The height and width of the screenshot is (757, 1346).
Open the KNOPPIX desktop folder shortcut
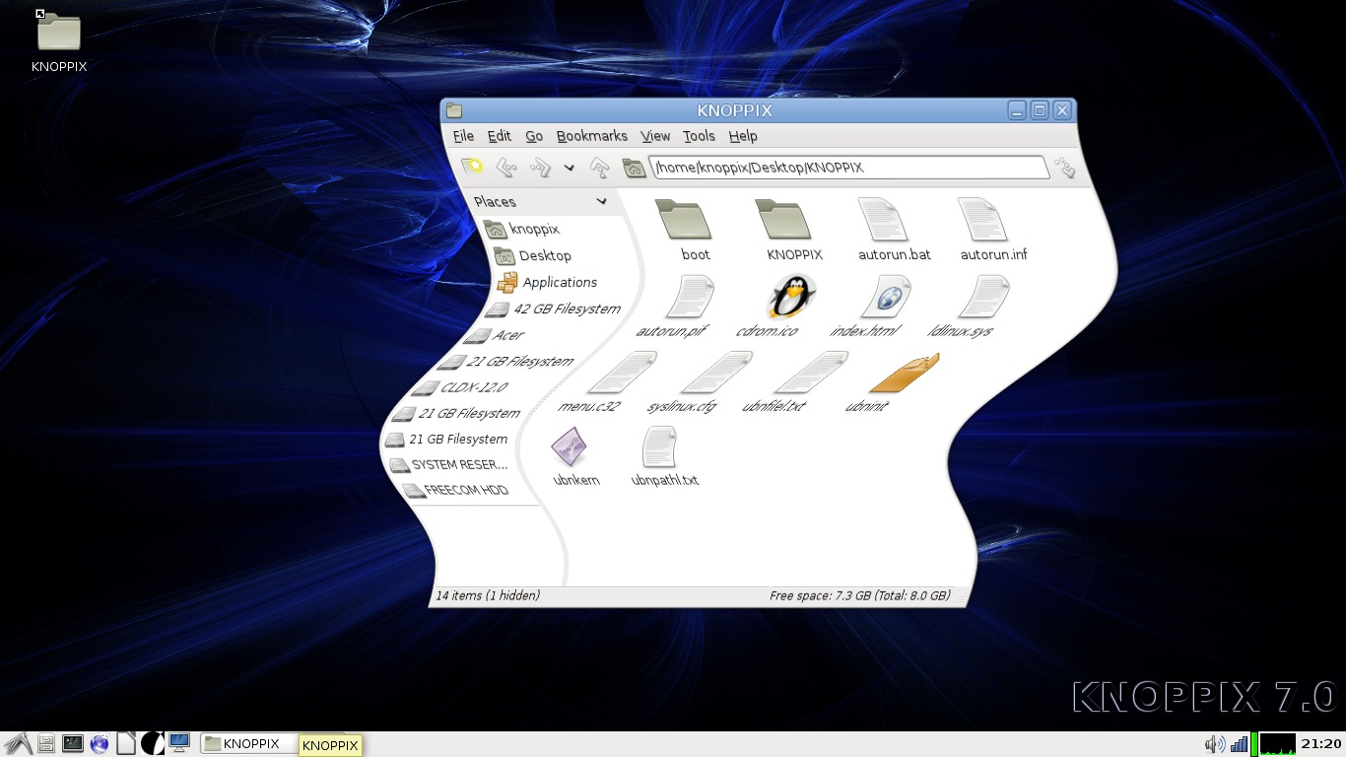point(59,42)
